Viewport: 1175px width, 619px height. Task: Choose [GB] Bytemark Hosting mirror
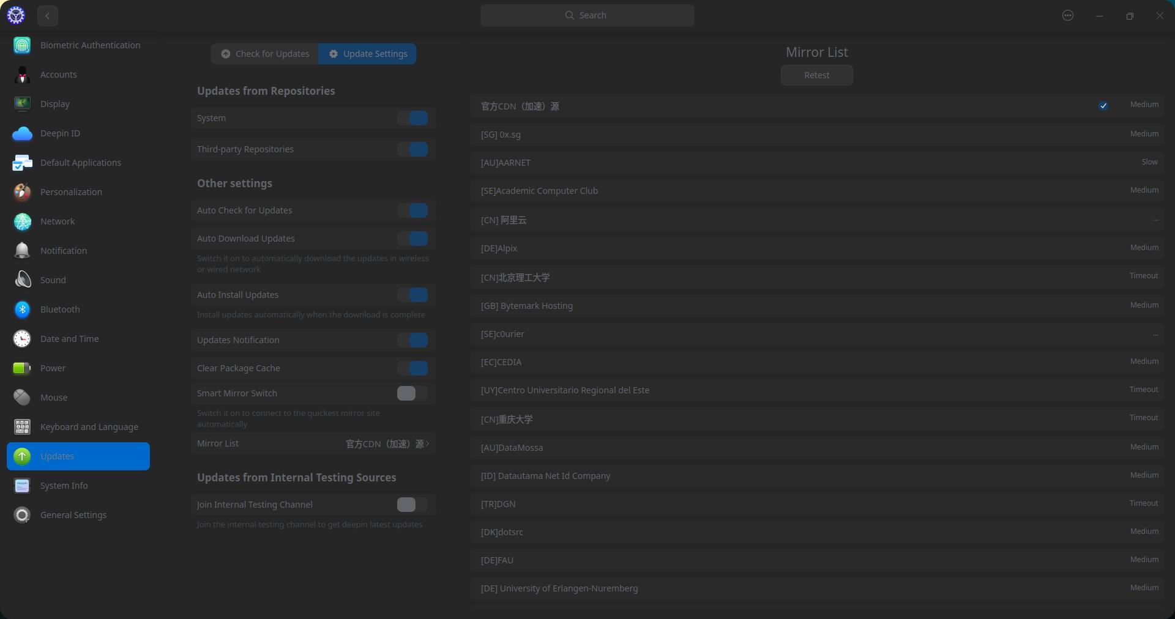(x=817, y=306)
